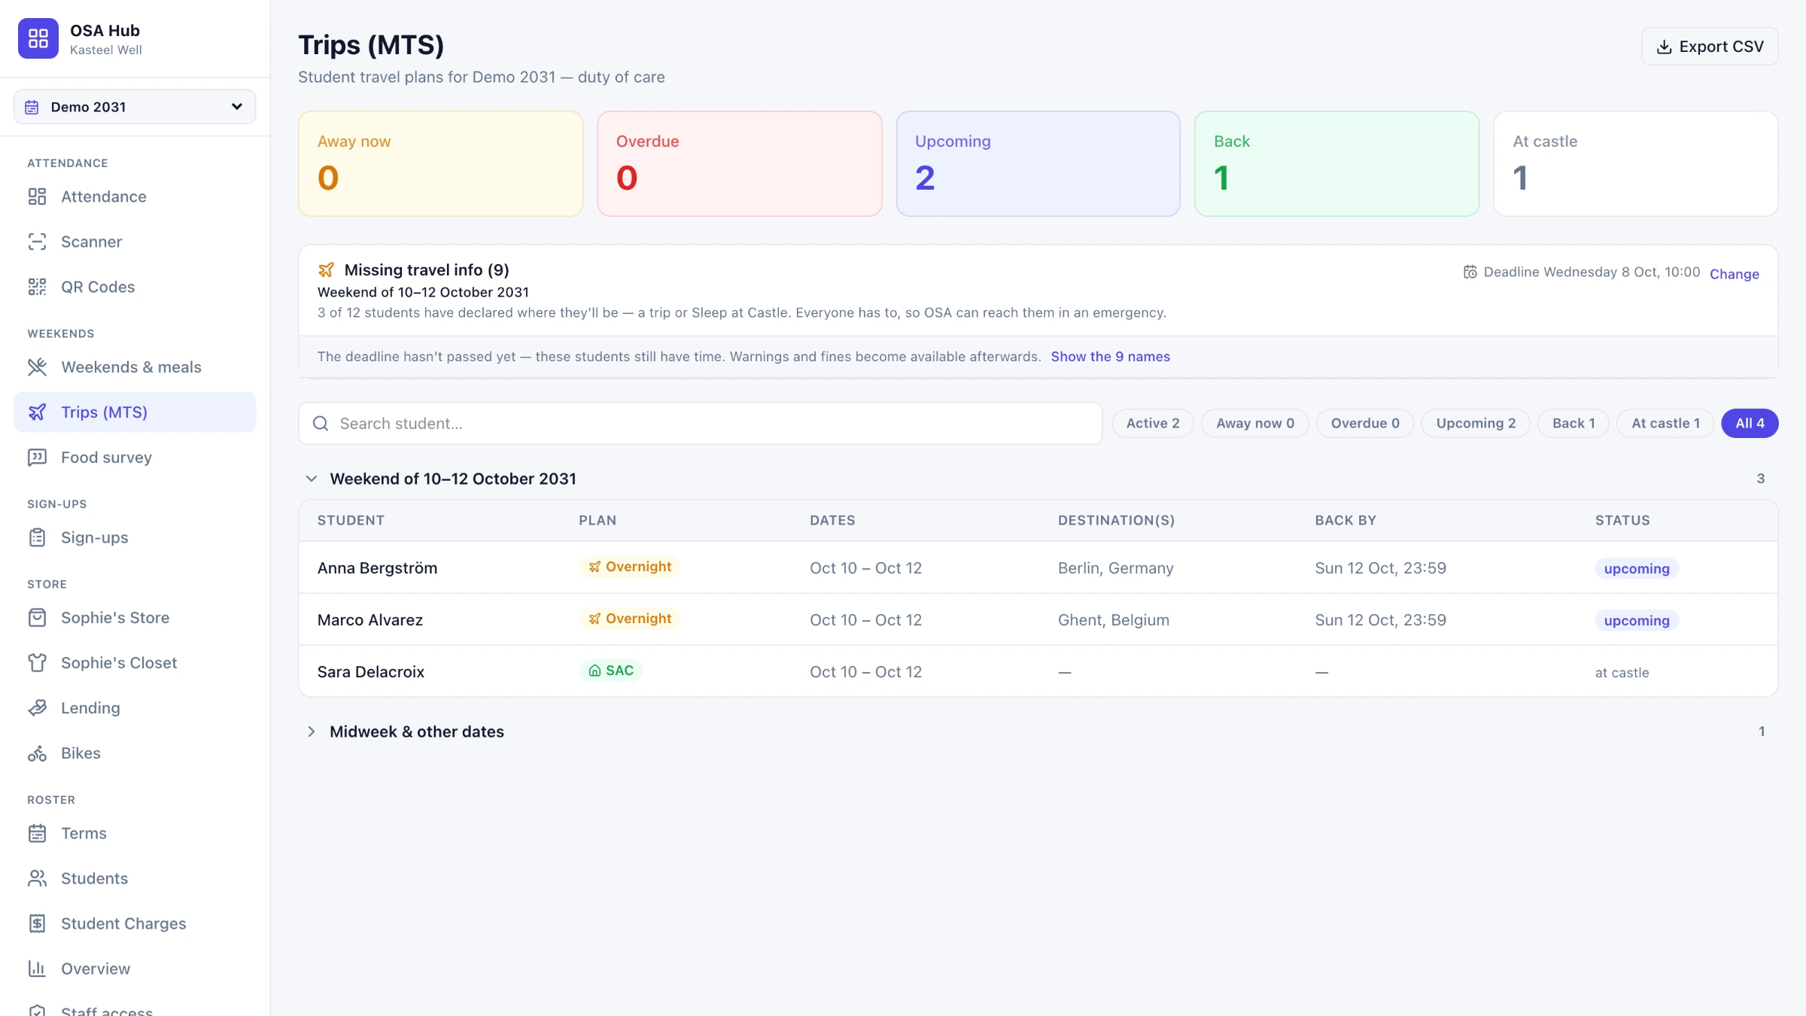
Task: Click the calendar icon in term selector
Action: click(x=32, y=107)
